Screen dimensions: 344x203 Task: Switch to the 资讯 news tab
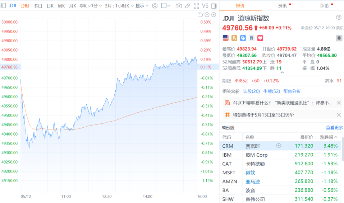click(282, 6)
